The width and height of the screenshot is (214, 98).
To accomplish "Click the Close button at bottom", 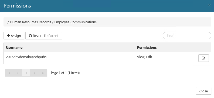I will [x=203, y=91].
